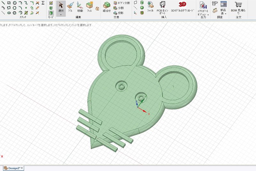Select the mouse's right ear recess face
The height and width of the screenshot is (171, 256).
(175, 86)
